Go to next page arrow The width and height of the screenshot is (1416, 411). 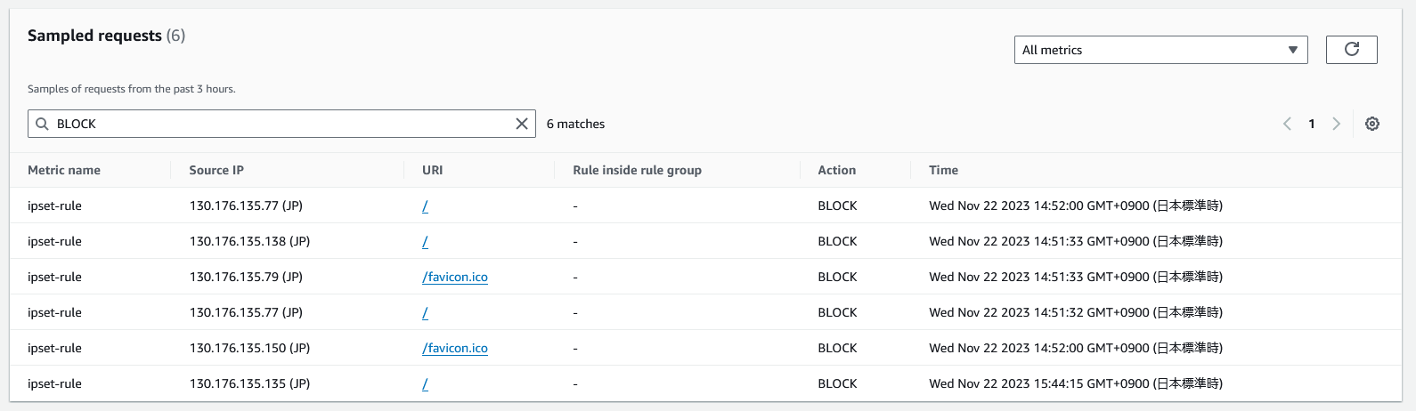[x=1336, y=124]
